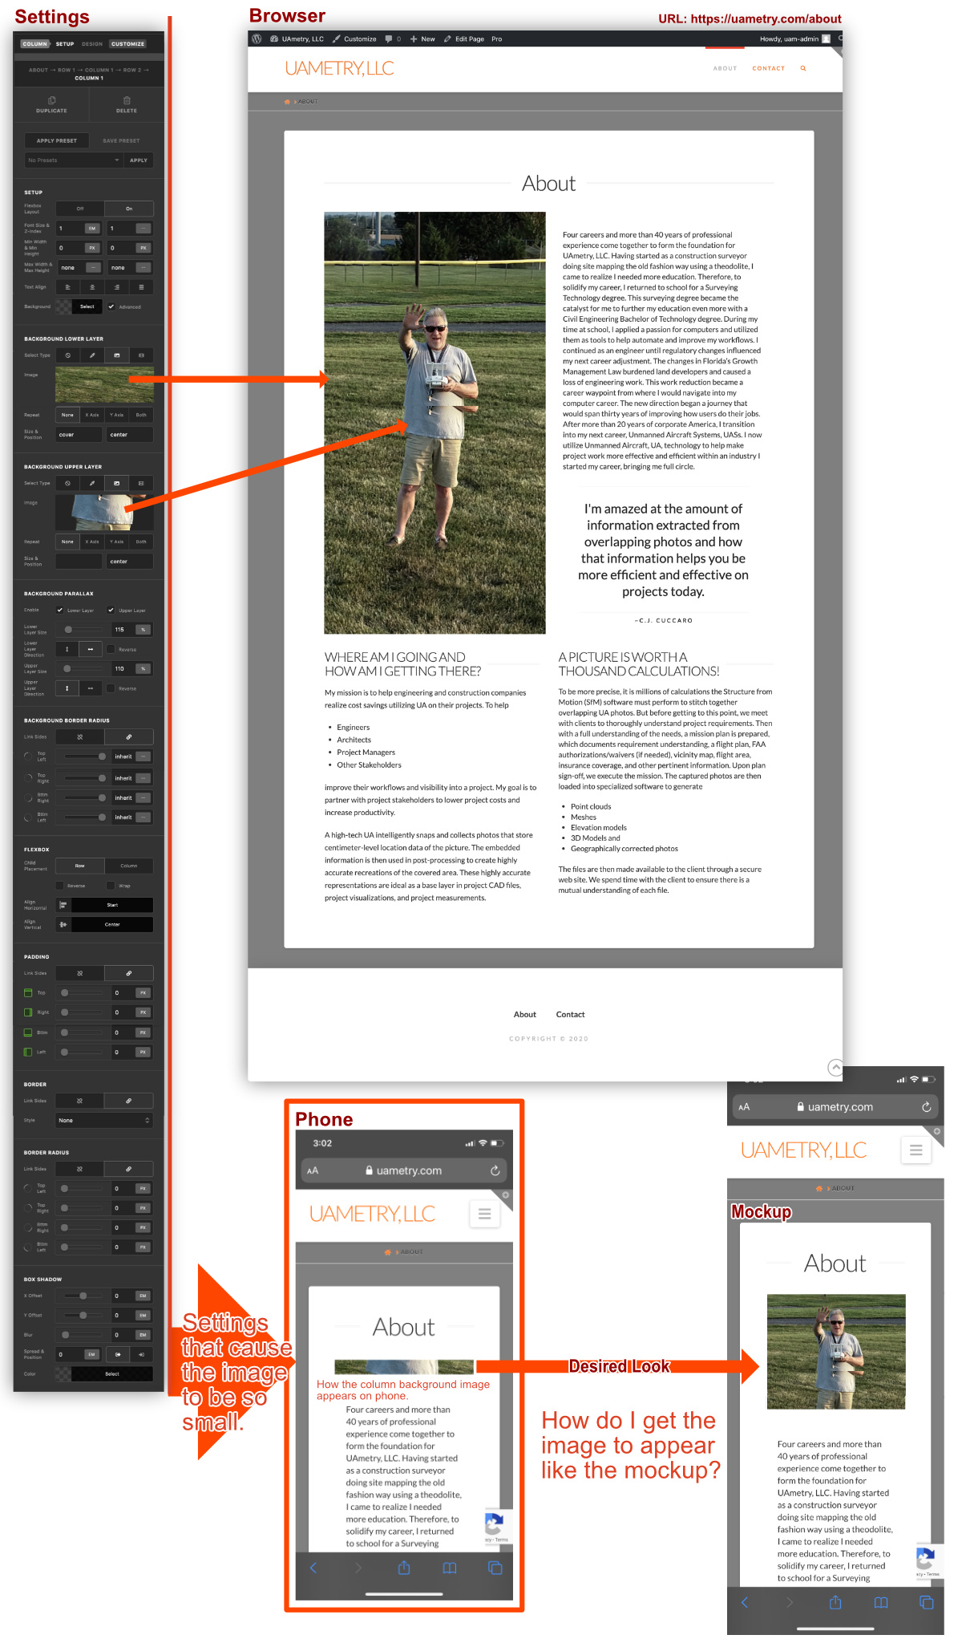Unlink sides for background border radius
This screenshot has height=1643, width=962.
click(x=79, y=736)
